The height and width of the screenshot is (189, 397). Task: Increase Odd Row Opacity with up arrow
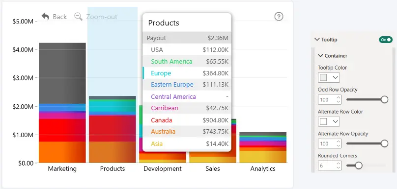(338, 97)
